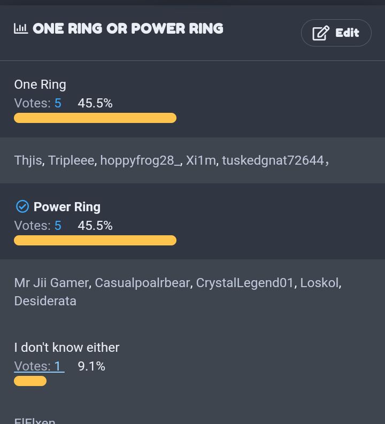Choose the I don't know either option
Image resolution: width=385 pixels, height=424 pixels.
click(66, 348)
